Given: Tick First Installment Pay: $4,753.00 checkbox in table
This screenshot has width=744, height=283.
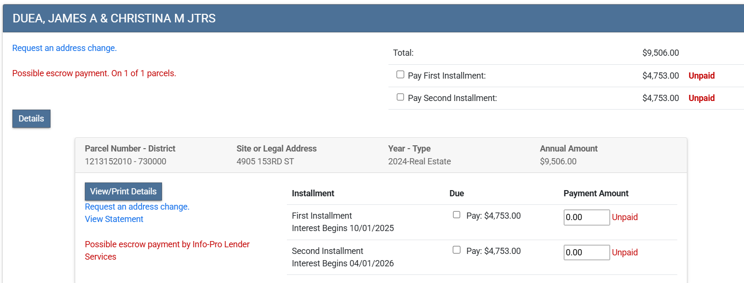Looking at the screenshot, I should click(x=457, y=215).
